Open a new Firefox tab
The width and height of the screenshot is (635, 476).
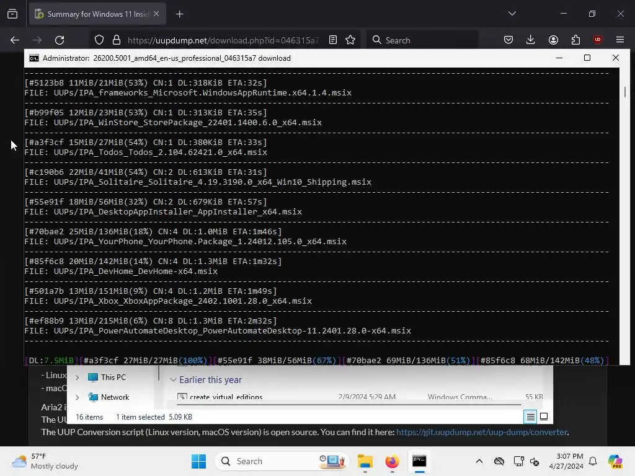[x=179, y=14]
